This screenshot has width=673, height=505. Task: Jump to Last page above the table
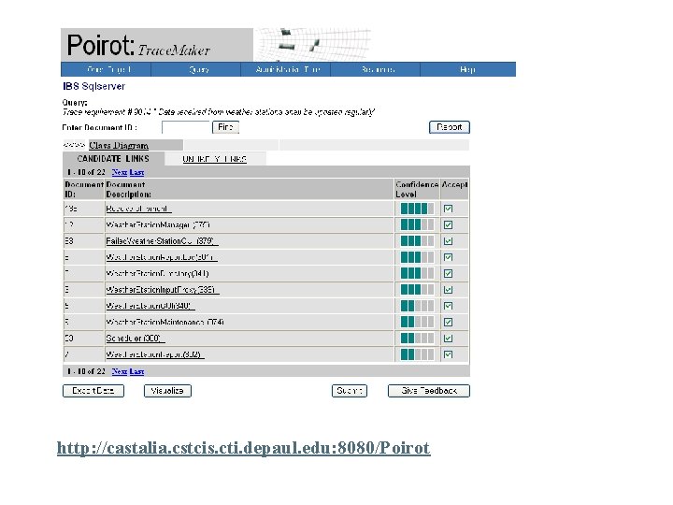(x=136, y=173)
